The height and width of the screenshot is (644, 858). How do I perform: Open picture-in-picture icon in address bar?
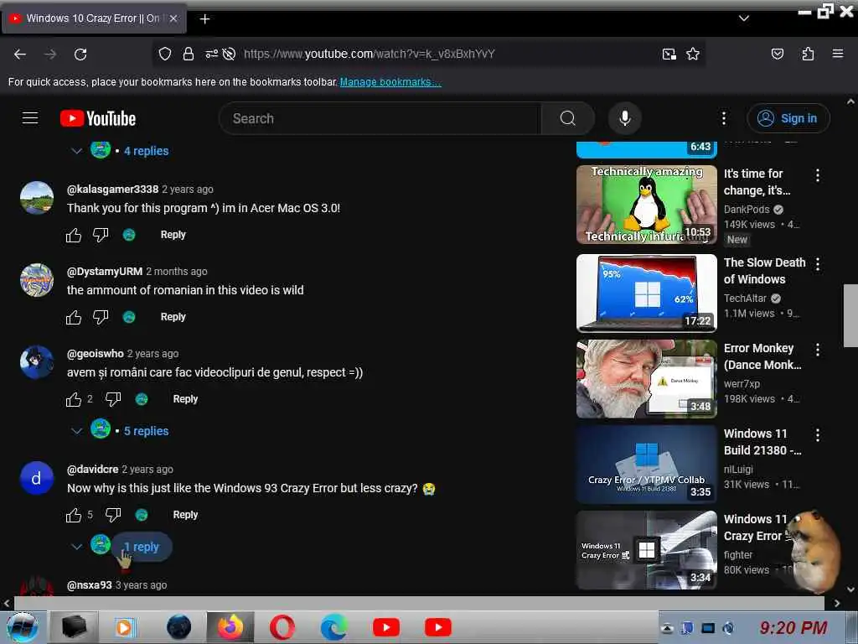pyautogui.click(x=669, y=54)
